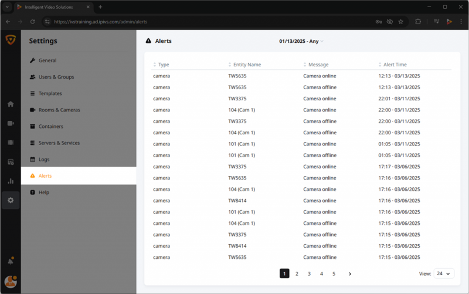The width and height of the screenshot is (469, 294).
Task: Open the Help settings item
Action: [79, 192]
